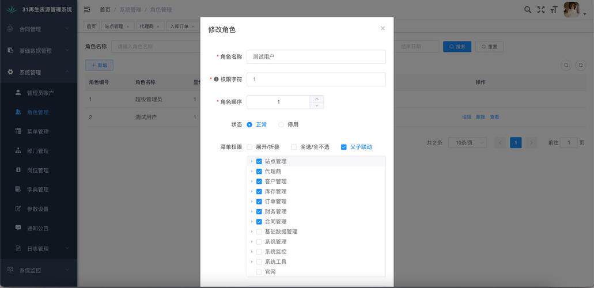Open 首页 in the breadcrumb
The height and width of the screenshot is (288, 594).
(x=105, y=10)
